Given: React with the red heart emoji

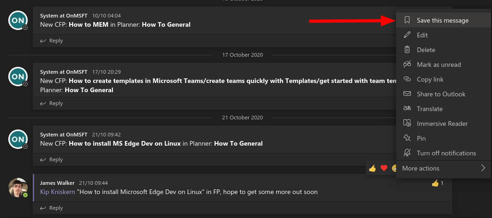Looking at the screenshot, I should tap(384, 168).
